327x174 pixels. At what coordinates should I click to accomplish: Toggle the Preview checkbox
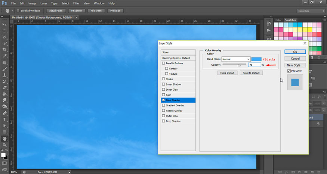[x=289, y=71]
